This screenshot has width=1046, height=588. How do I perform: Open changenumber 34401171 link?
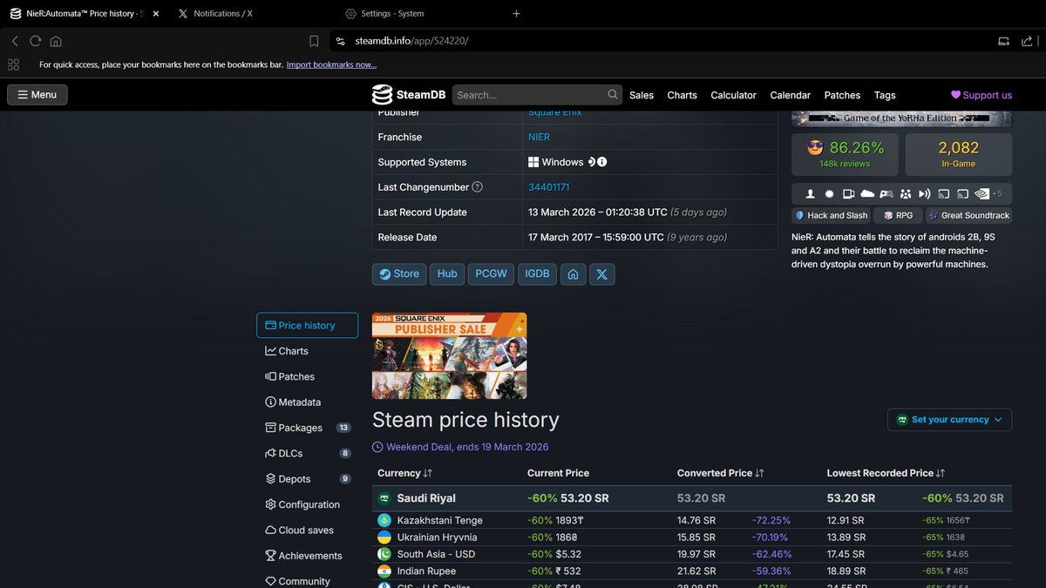coord(549,187)
